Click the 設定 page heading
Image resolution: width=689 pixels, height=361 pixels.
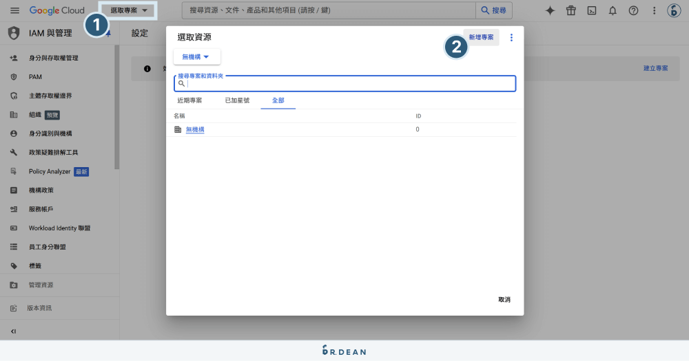click(x=140, y=33)
